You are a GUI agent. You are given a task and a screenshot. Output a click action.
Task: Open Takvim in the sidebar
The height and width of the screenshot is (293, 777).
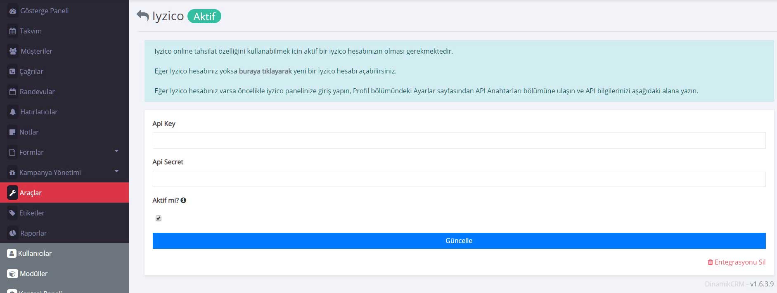point(64,31)
